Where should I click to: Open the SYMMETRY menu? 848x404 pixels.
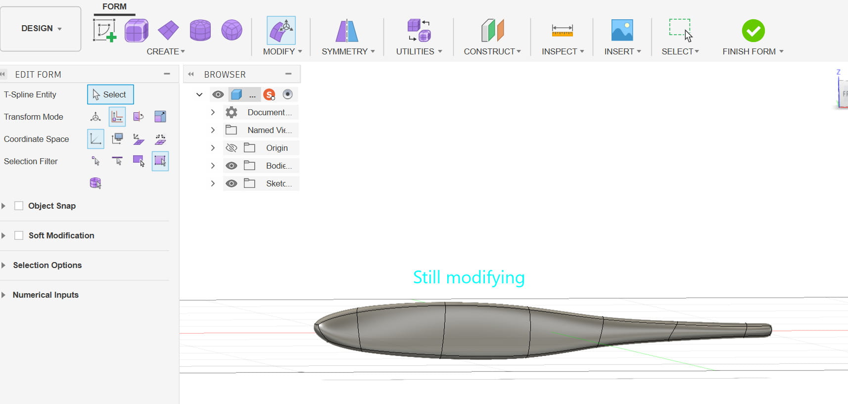(x=348, y=51)
